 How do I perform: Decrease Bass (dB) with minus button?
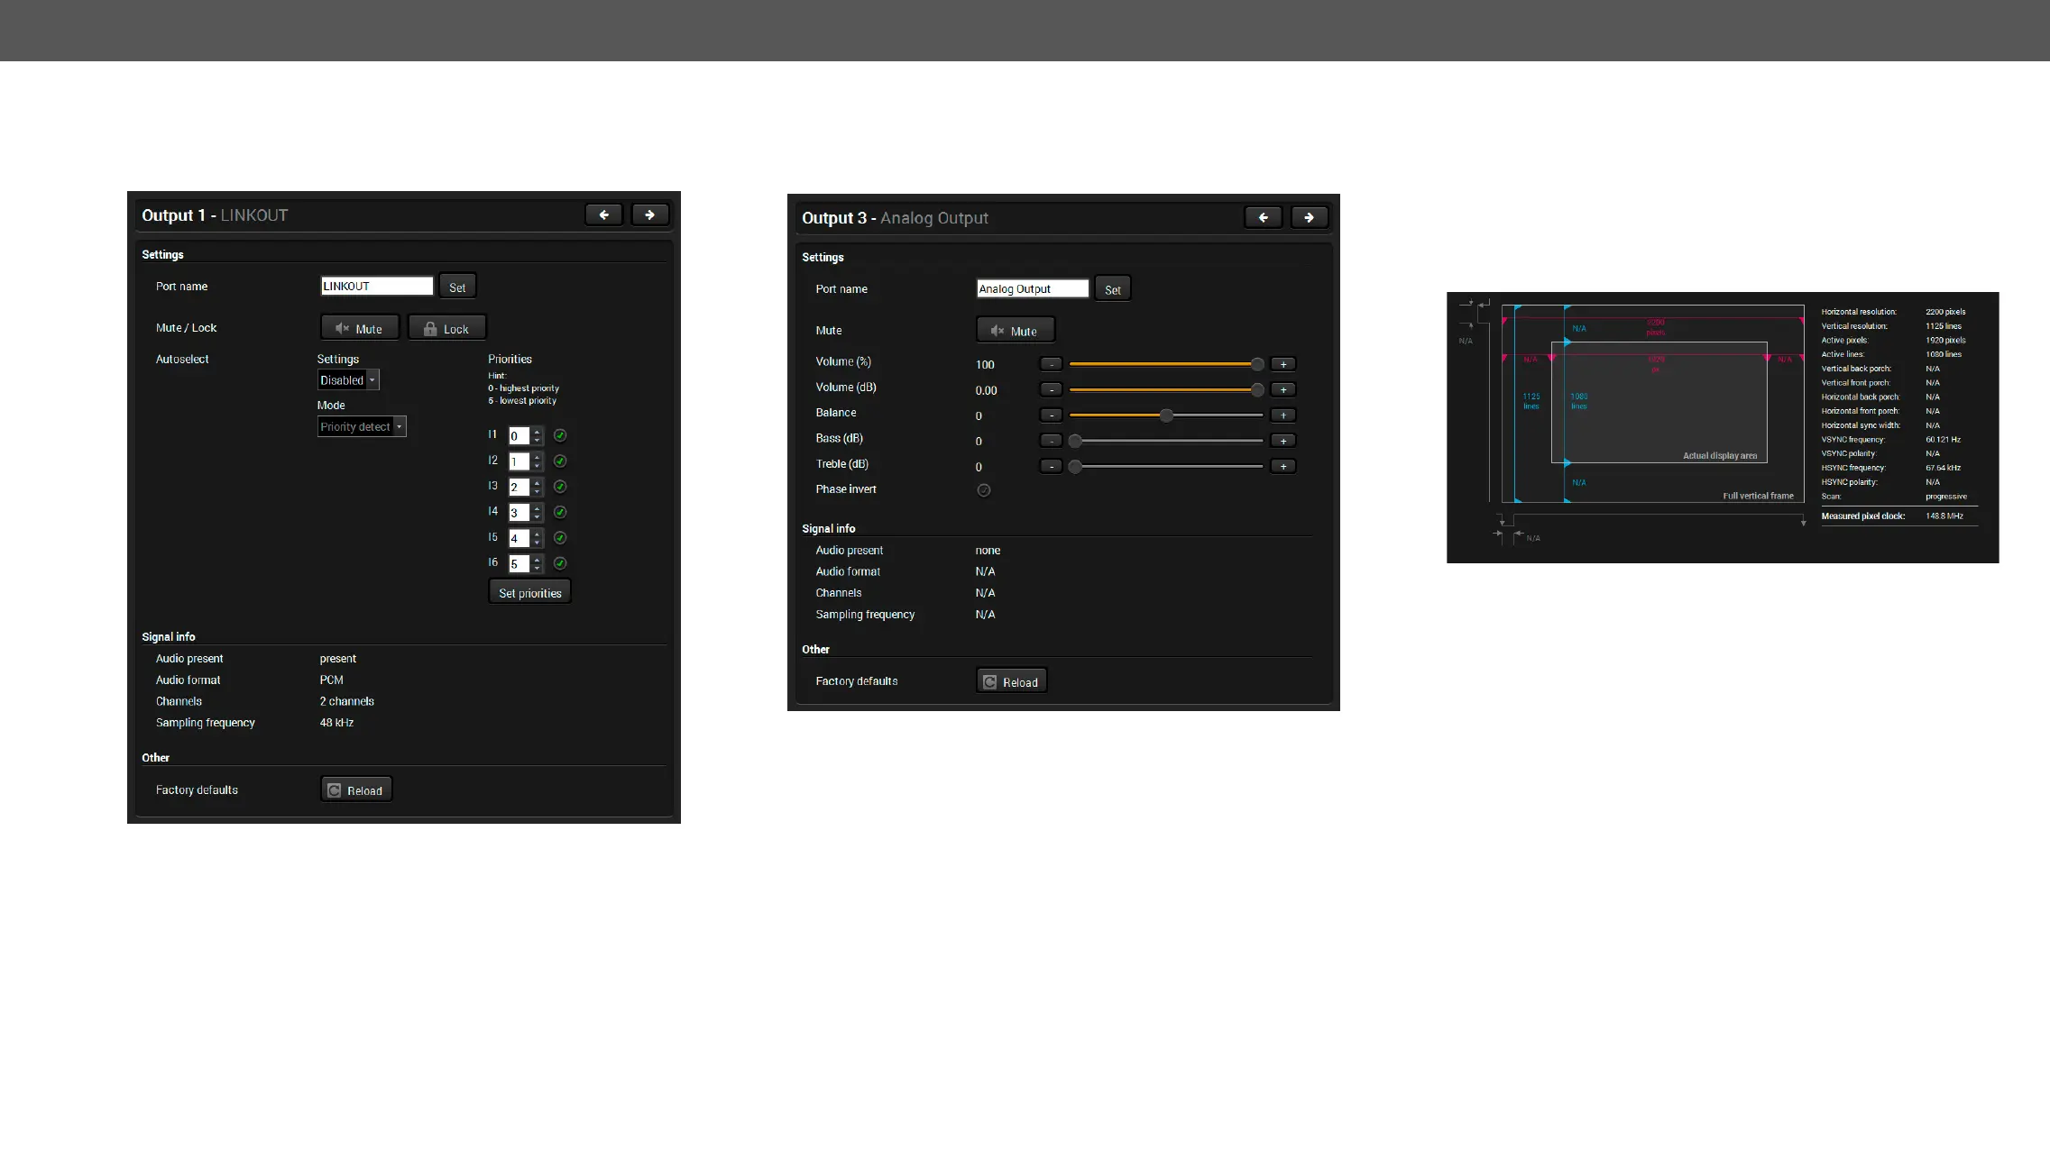pos(1051,441)
